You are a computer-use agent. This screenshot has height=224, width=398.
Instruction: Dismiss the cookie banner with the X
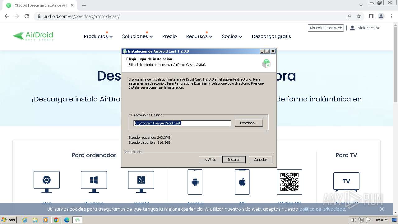click(x=382, y=209)
